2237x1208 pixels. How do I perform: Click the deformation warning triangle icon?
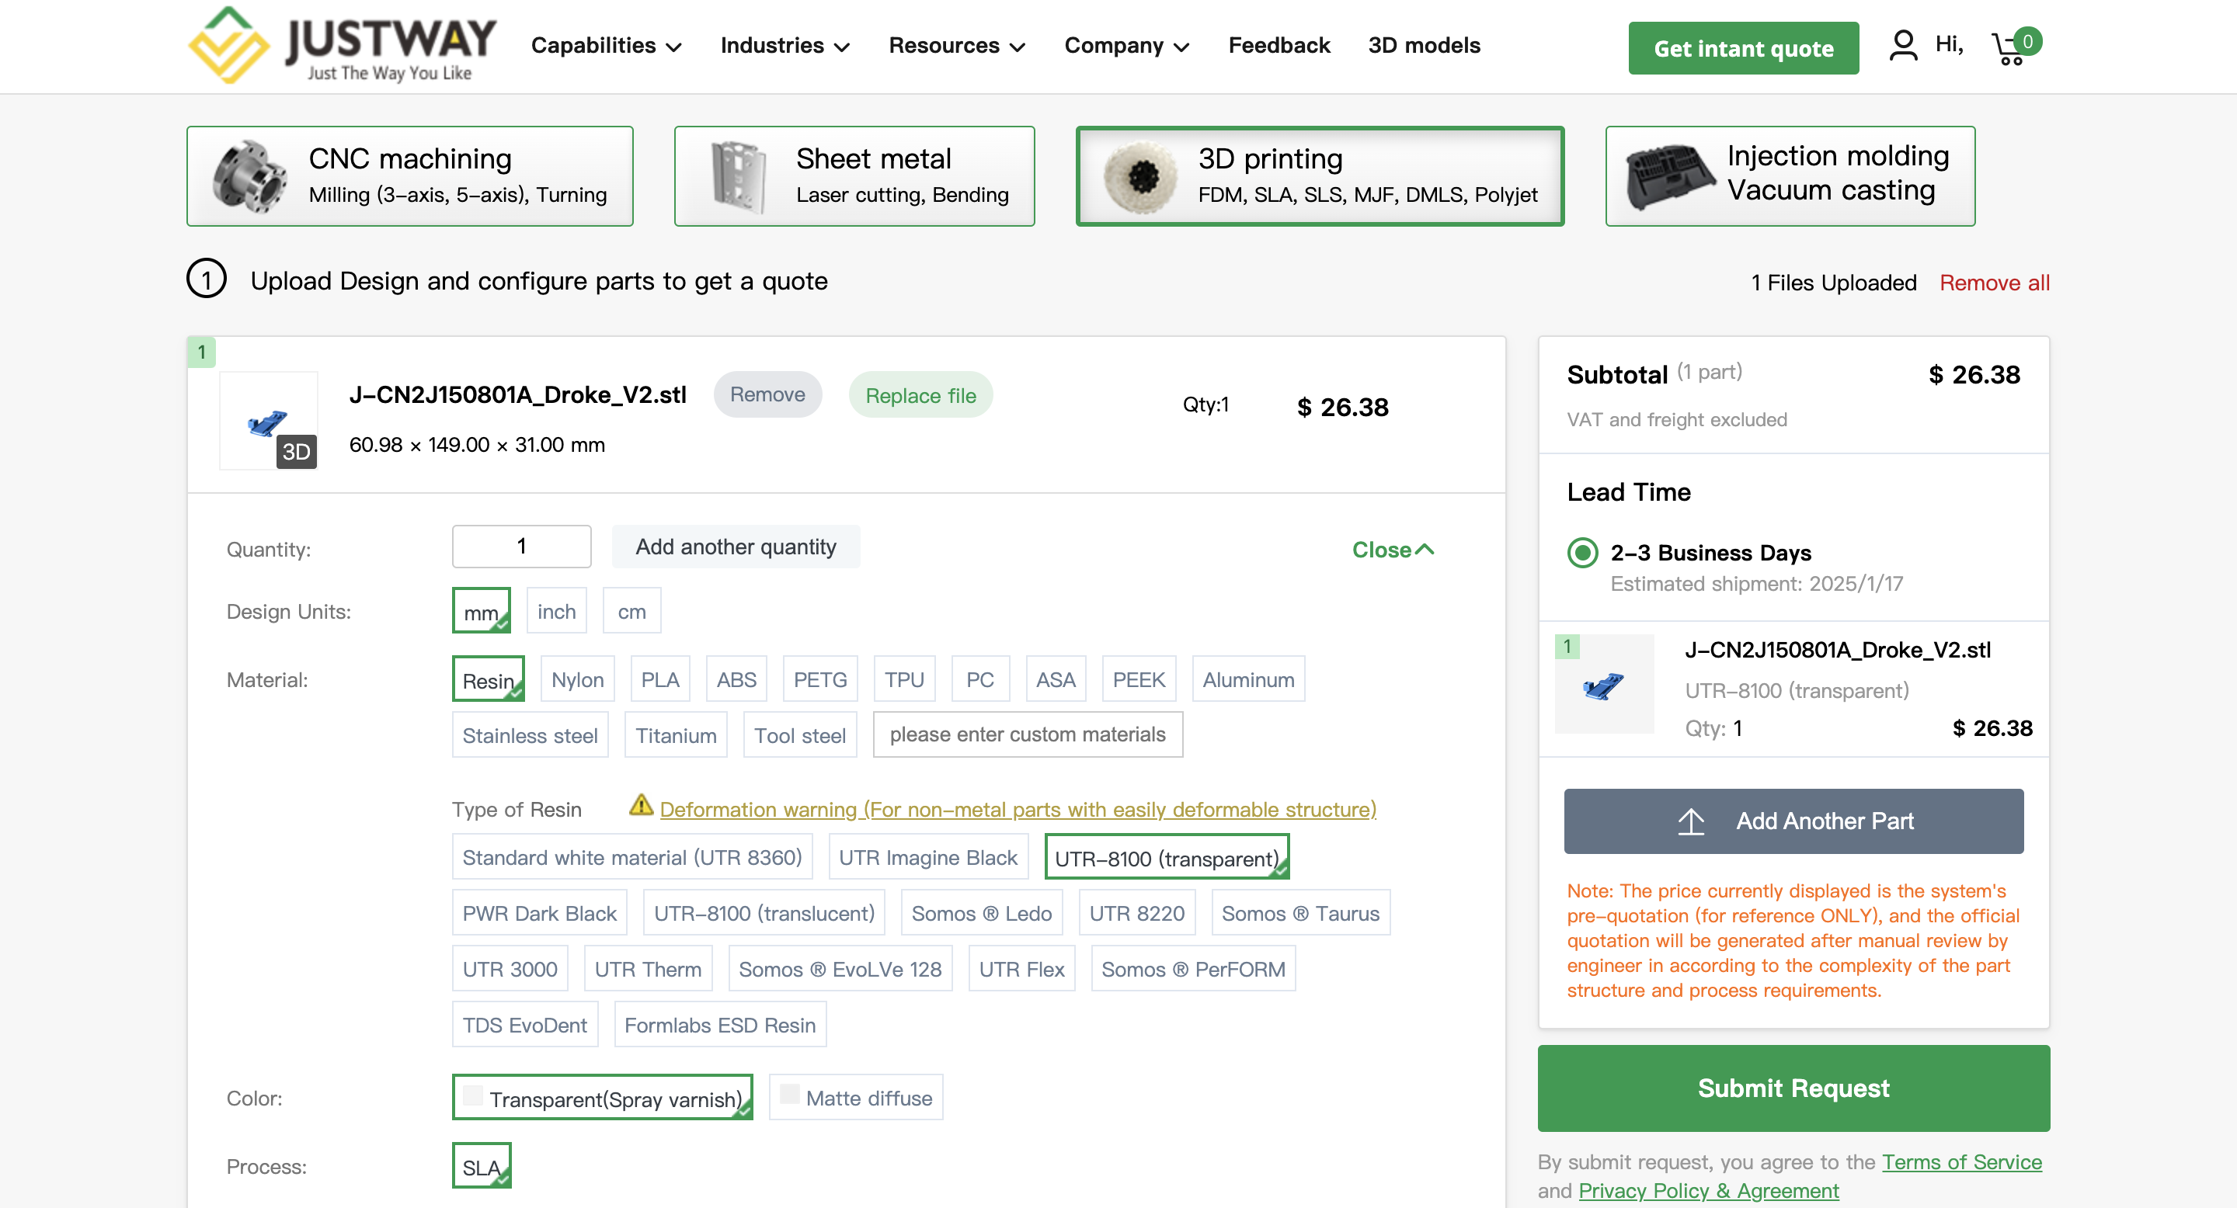641,805
